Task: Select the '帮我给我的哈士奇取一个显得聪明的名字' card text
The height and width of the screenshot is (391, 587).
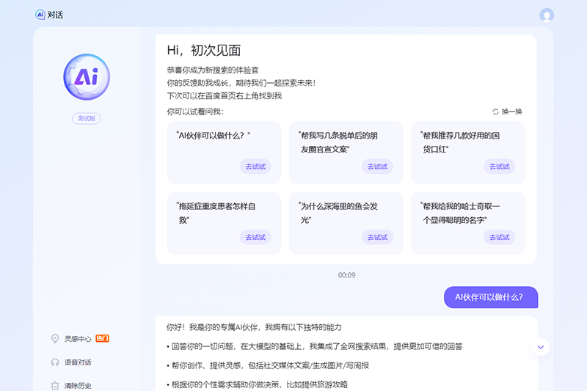Action: [460, 213]
